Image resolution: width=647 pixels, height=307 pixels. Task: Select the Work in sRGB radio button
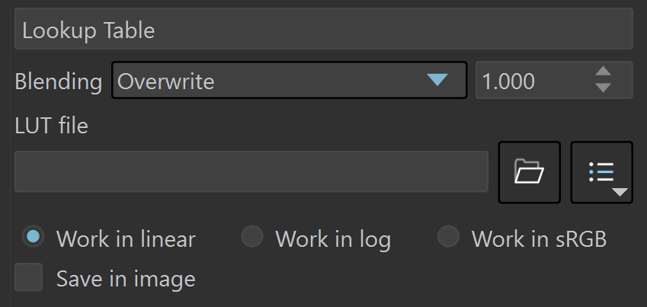click(449, 236)
